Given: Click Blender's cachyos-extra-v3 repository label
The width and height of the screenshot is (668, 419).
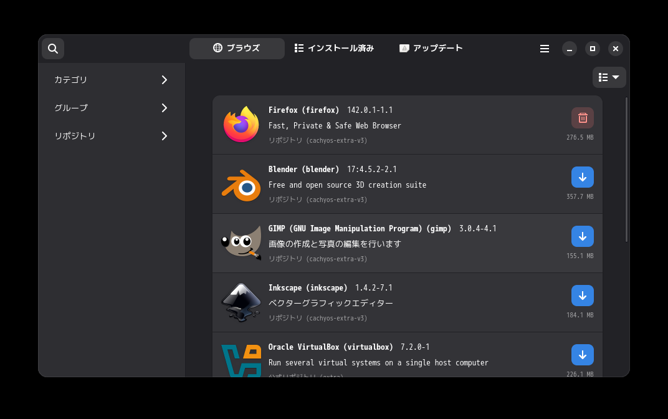Looking at the screenshot, I should [318, 200].
